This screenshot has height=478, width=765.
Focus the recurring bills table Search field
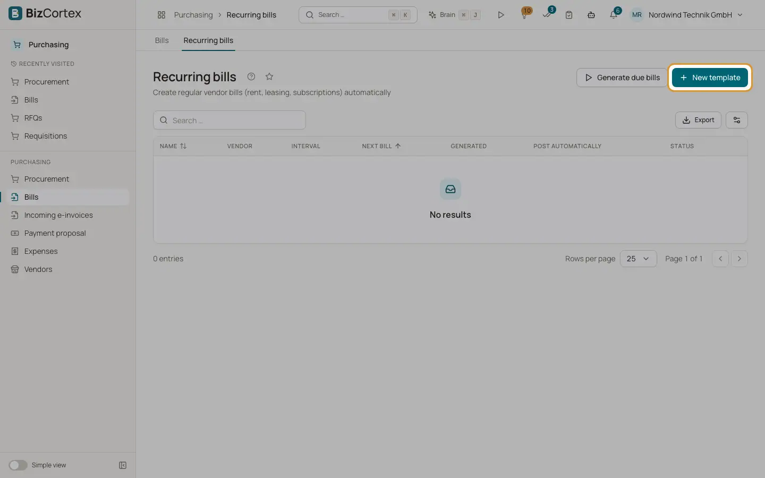click(229, 120)
